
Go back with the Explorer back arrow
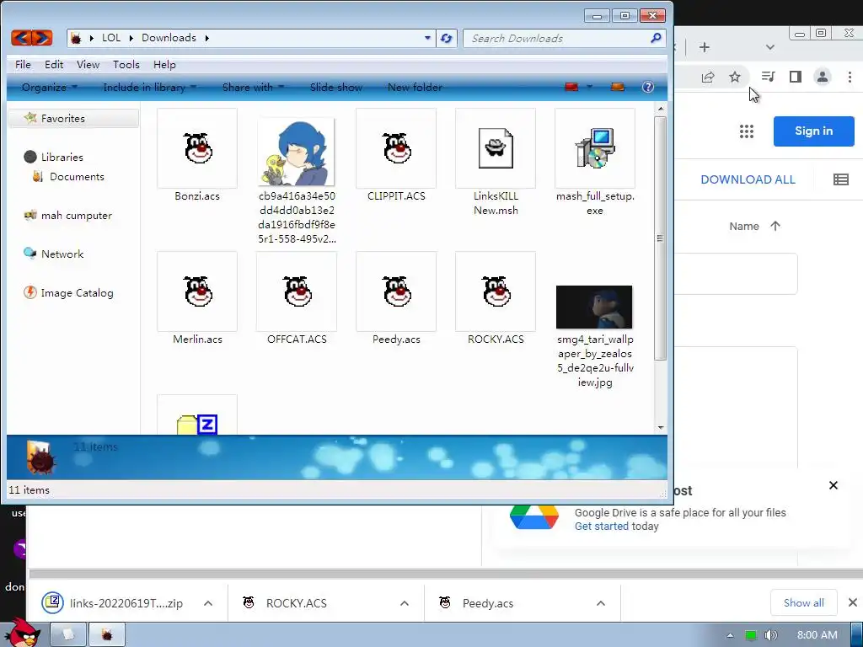21,38
